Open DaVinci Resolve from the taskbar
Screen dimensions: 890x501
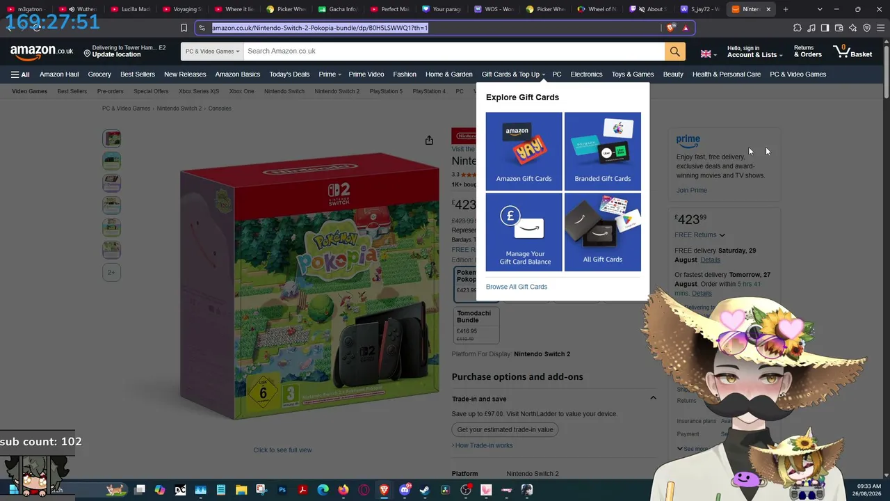pyautogui.click(x=445, y=490)
